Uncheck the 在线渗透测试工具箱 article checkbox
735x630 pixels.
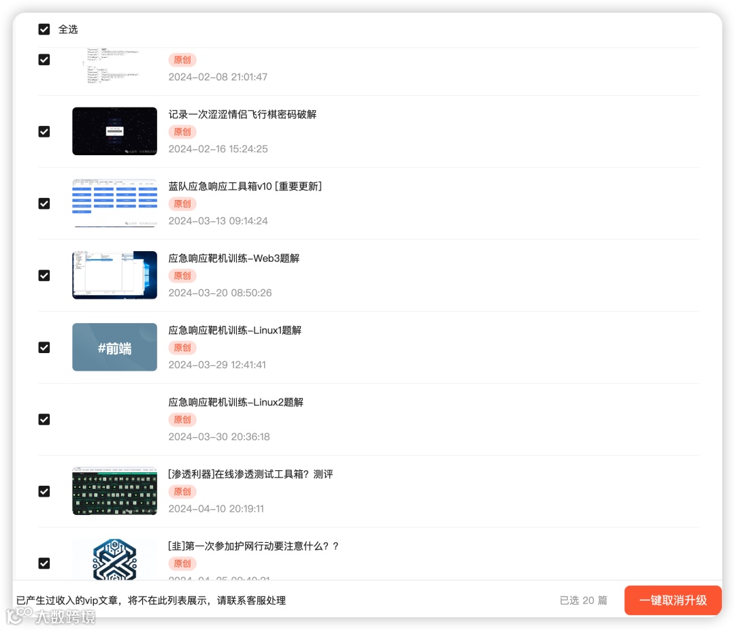(x=44, y=491)
